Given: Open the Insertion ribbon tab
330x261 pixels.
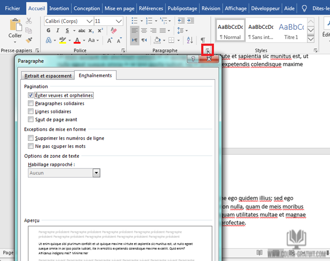Looking at the screenshot, I should click(59, 8).
